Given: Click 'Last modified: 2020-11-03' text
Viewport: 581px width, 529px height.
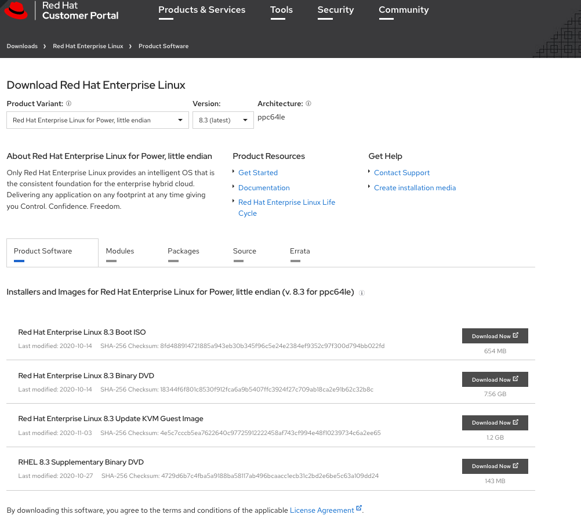Looking at the screenshot, I should coord(55,433).
